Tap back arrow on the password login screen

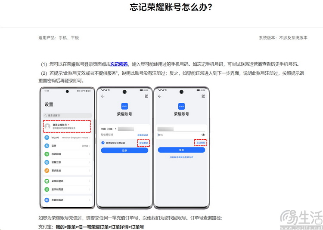(159, 96)
